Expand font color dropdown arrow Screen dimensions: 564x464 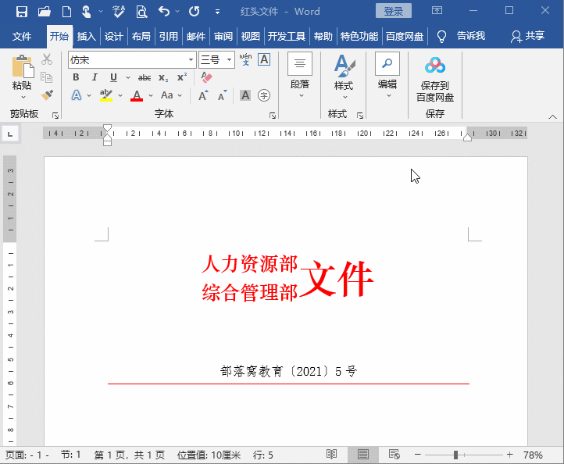tap(151, 95)
